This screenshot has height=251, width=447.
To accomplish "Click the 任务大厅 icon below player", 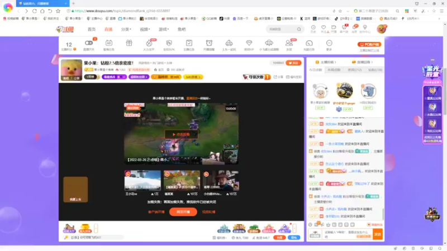I will coord(69,228).
